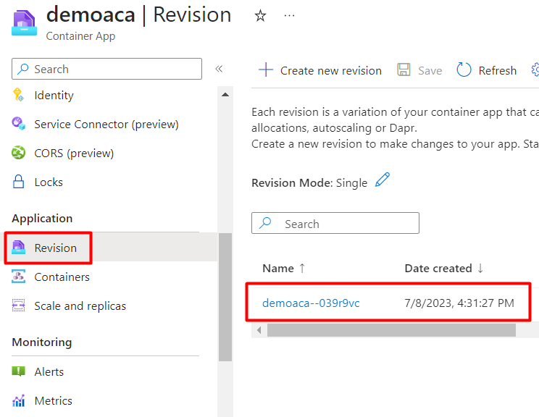Viewport: 539px width, 417px height.
Task: Click the Alerts icon
Action: pos(18,371)
